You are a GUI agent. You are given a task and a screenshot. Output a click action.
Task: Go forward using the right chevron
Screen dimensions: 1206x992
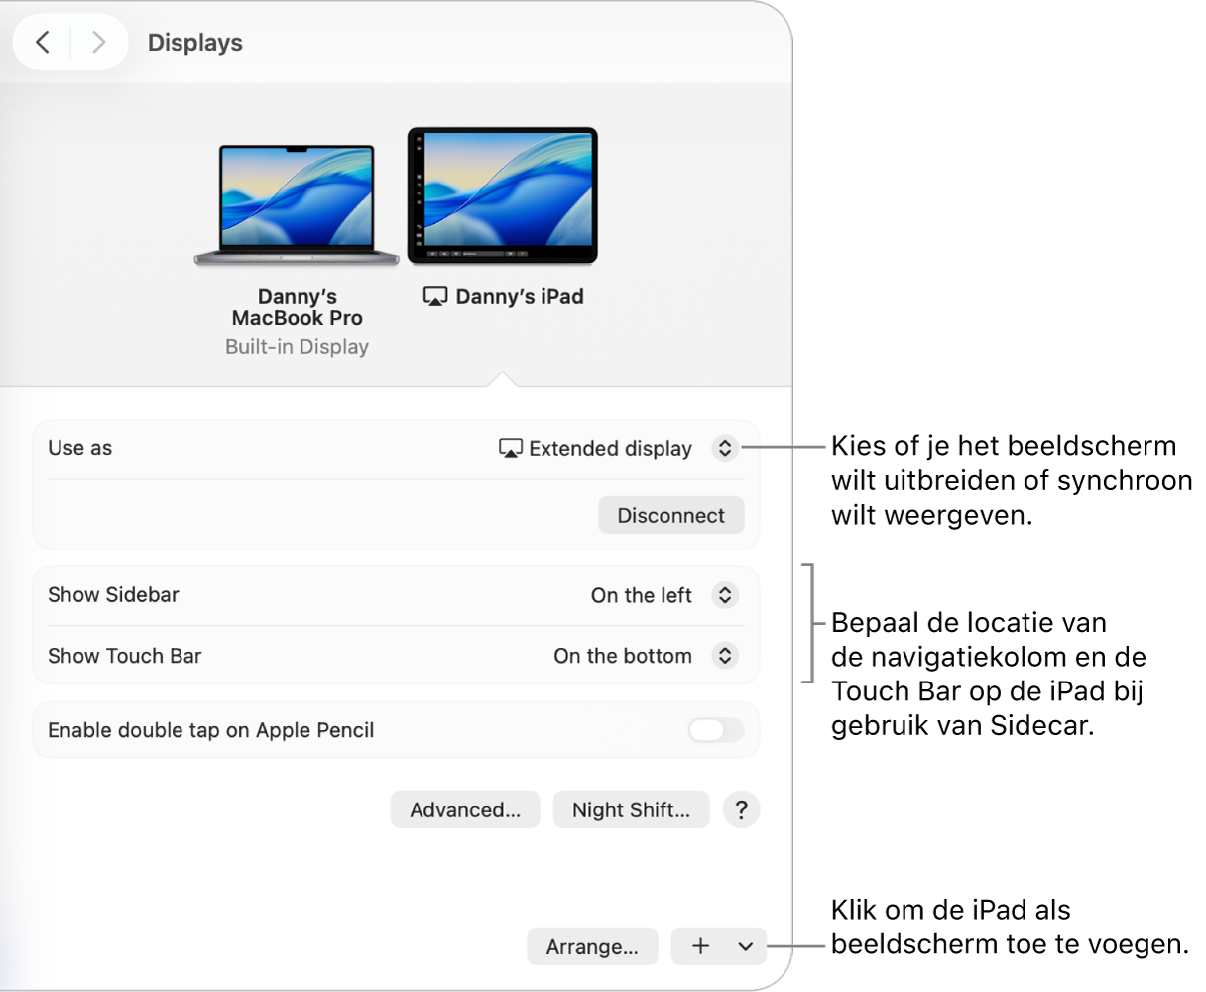[x=98, y=42]
